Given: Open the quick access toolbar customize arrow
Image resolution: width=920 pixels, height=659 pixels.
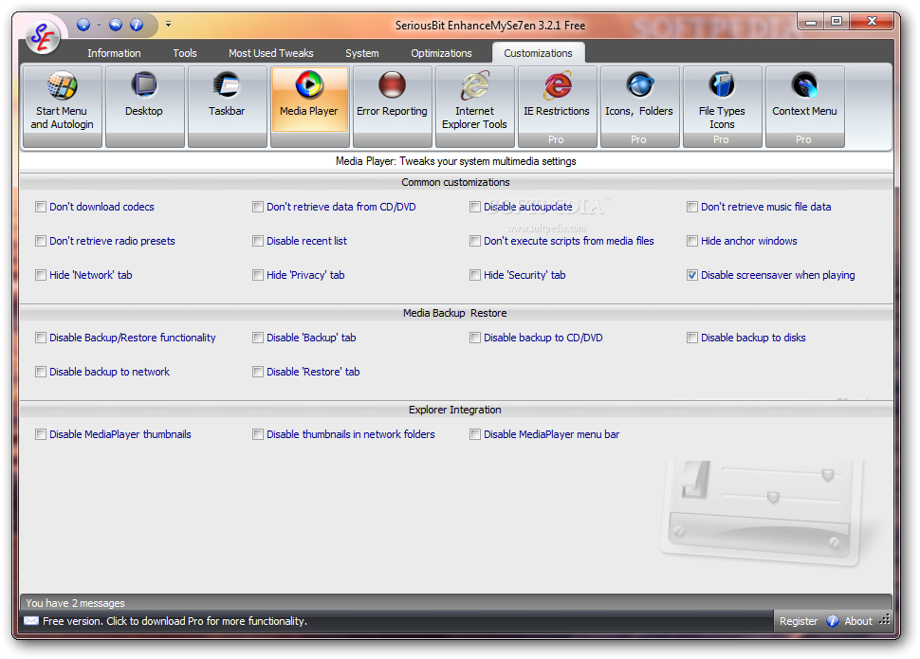Looking at the screenshot, I should (x=169, y=24).
